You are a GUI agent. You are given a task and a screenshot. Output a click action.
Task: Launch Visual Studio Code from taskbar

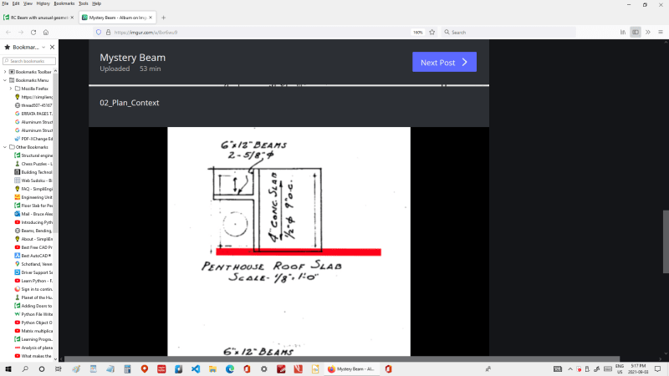[x=196, y=369]
